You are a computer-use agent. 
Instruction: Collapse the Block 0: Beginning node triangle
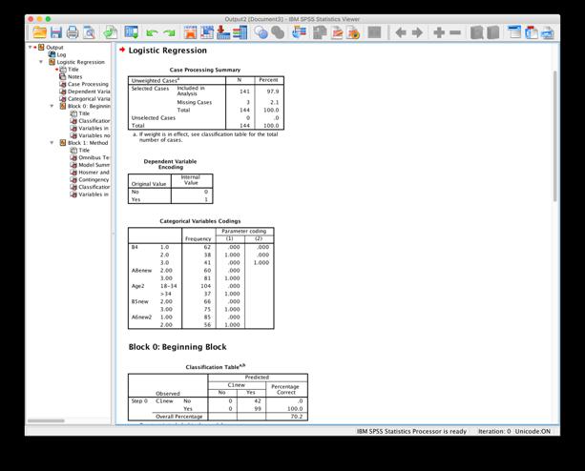[x=52, y=106]
